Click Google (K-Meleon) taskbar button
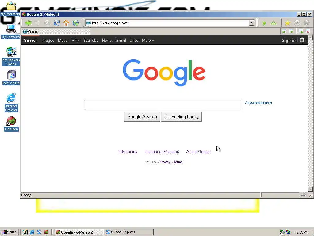 pos(79,232)
